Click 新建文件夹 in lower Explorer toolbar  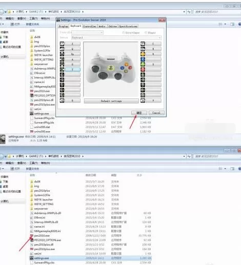click(32, 169)
